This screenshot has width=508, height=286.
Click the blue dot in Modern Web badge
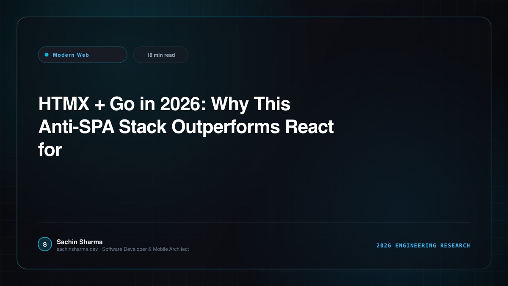click(x=47, y=55)
